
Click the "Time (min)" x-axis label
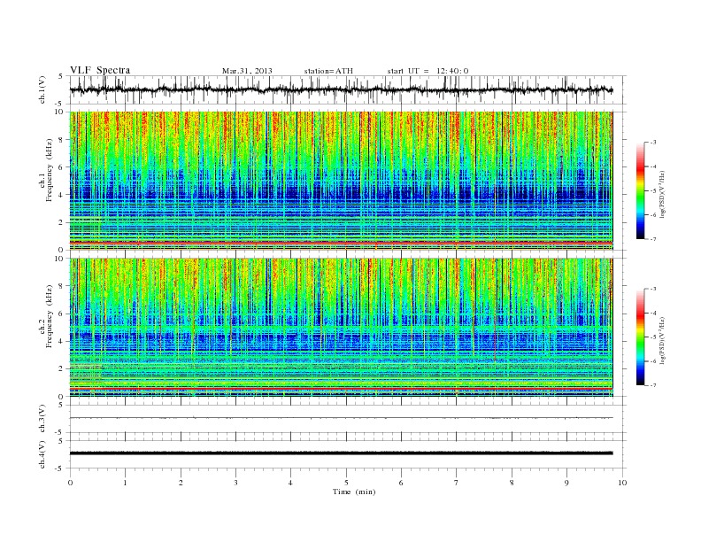[x=354, y=492]
